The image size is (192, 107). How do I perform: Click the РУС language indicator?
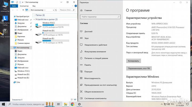click(x=173, y=104)
